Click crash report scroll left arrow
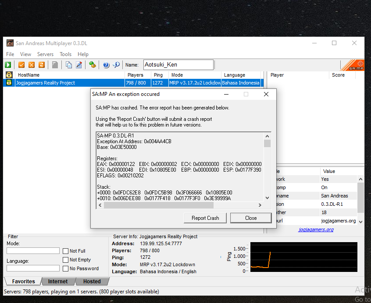Screen dimensions: 371x303 pyautogui.click(x=100, y=205)
